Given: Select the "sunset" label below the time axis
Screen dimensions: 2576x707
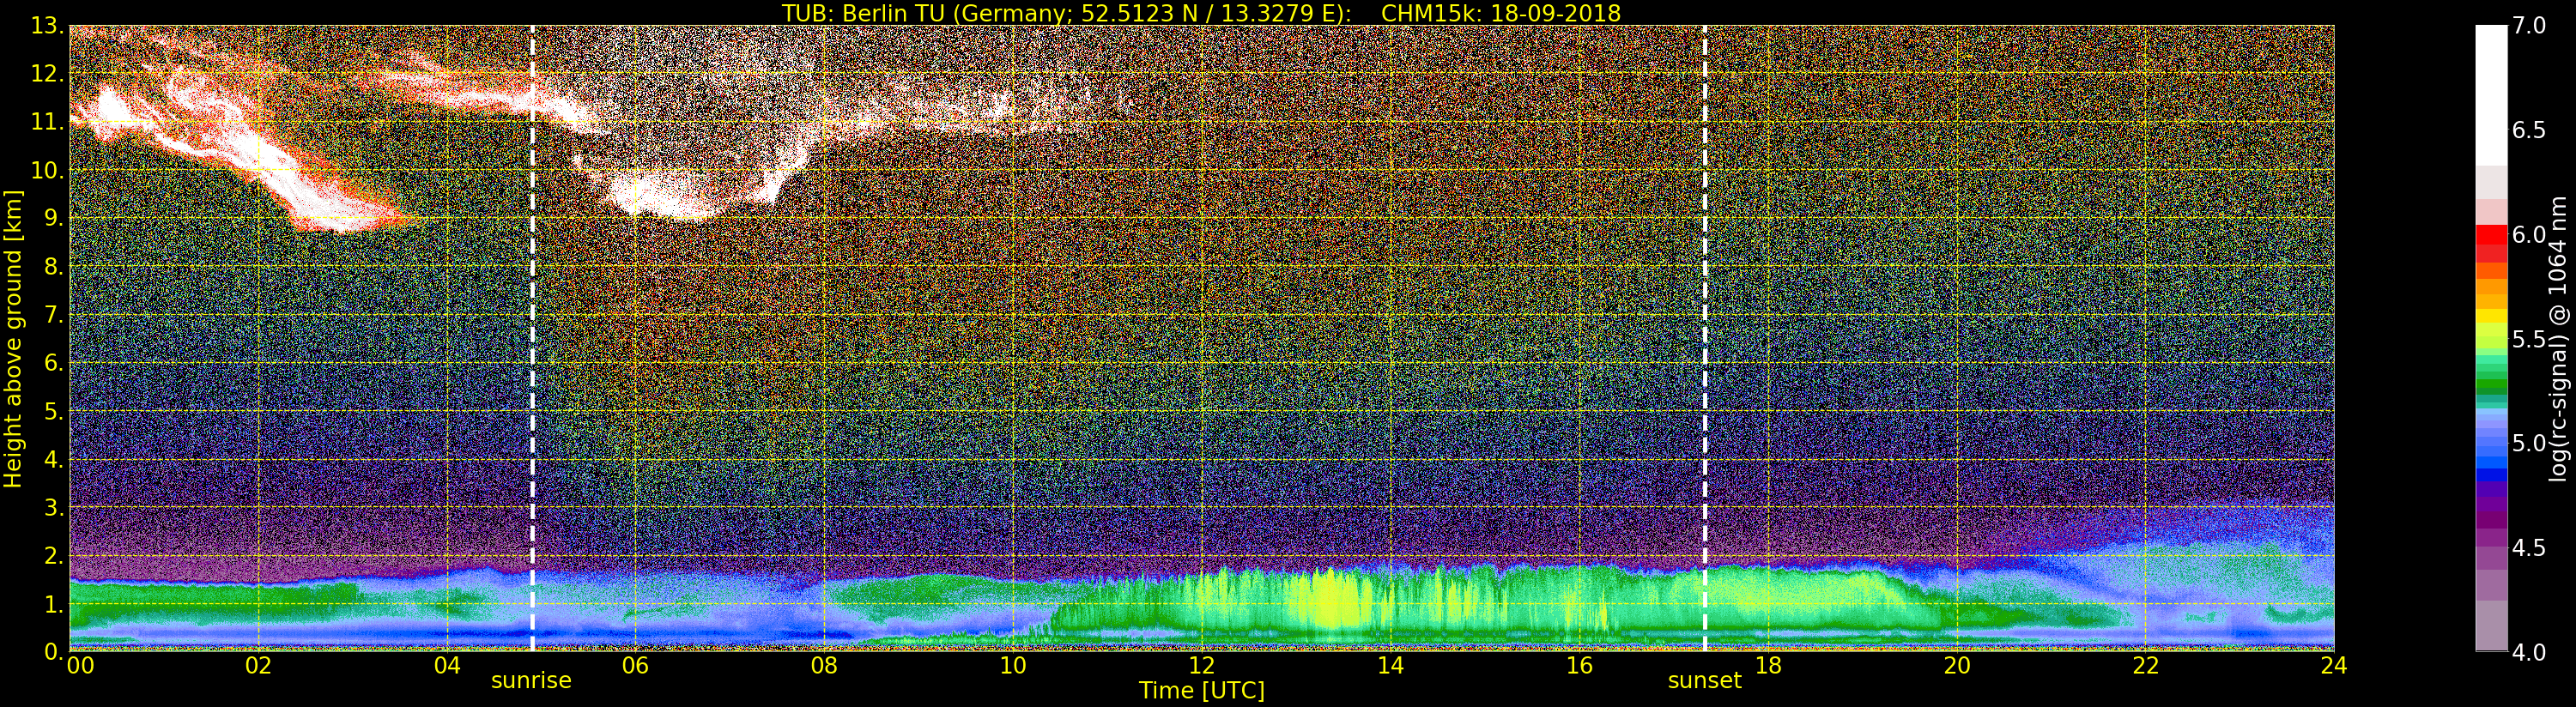Looking at the screenshot, I should click(x=1704, y=681).
